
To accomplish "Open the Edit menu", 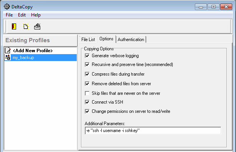I will pyautogui.click(x=22, y=15).
